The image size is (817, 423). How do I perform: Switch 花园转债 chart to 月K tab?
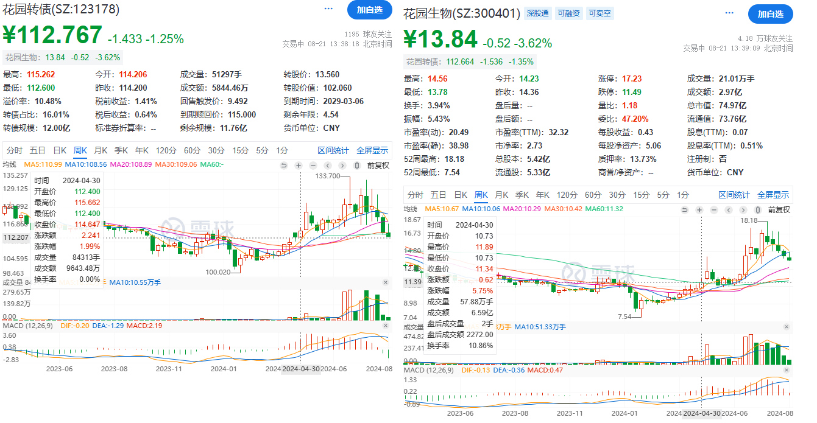(101, 150)
